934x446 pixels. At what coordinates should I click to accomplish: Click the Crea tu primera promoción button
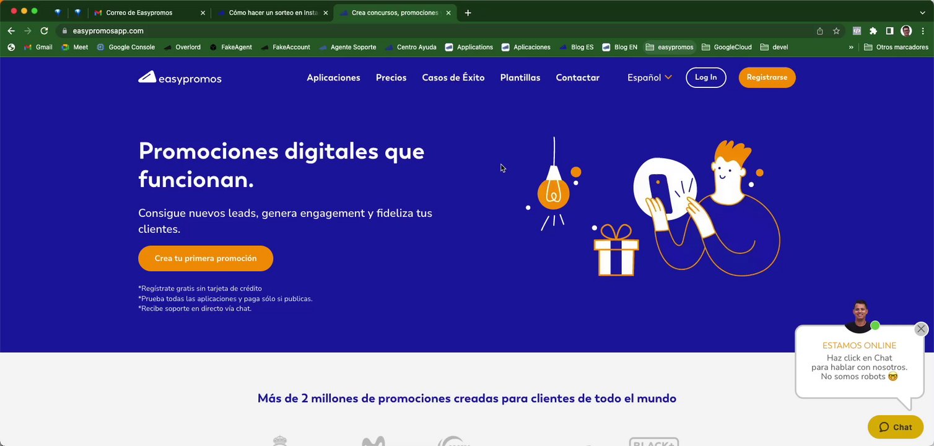click(206, 258)
